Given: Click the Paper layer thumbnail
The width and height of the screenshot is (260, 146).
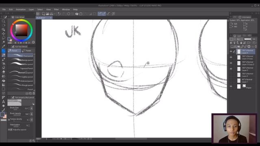Looking at the screenshot, I should pyautogui.click(x=239, y=86).
